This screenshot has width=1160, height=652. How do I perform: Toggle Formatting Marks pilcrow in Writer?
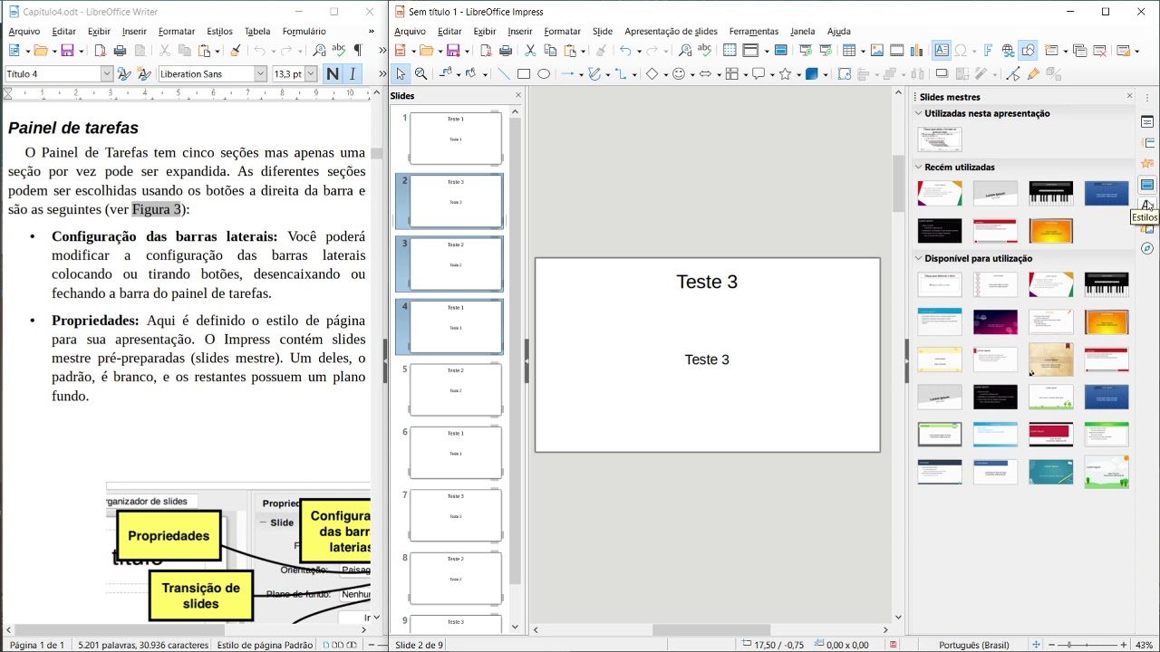point(357,51)
